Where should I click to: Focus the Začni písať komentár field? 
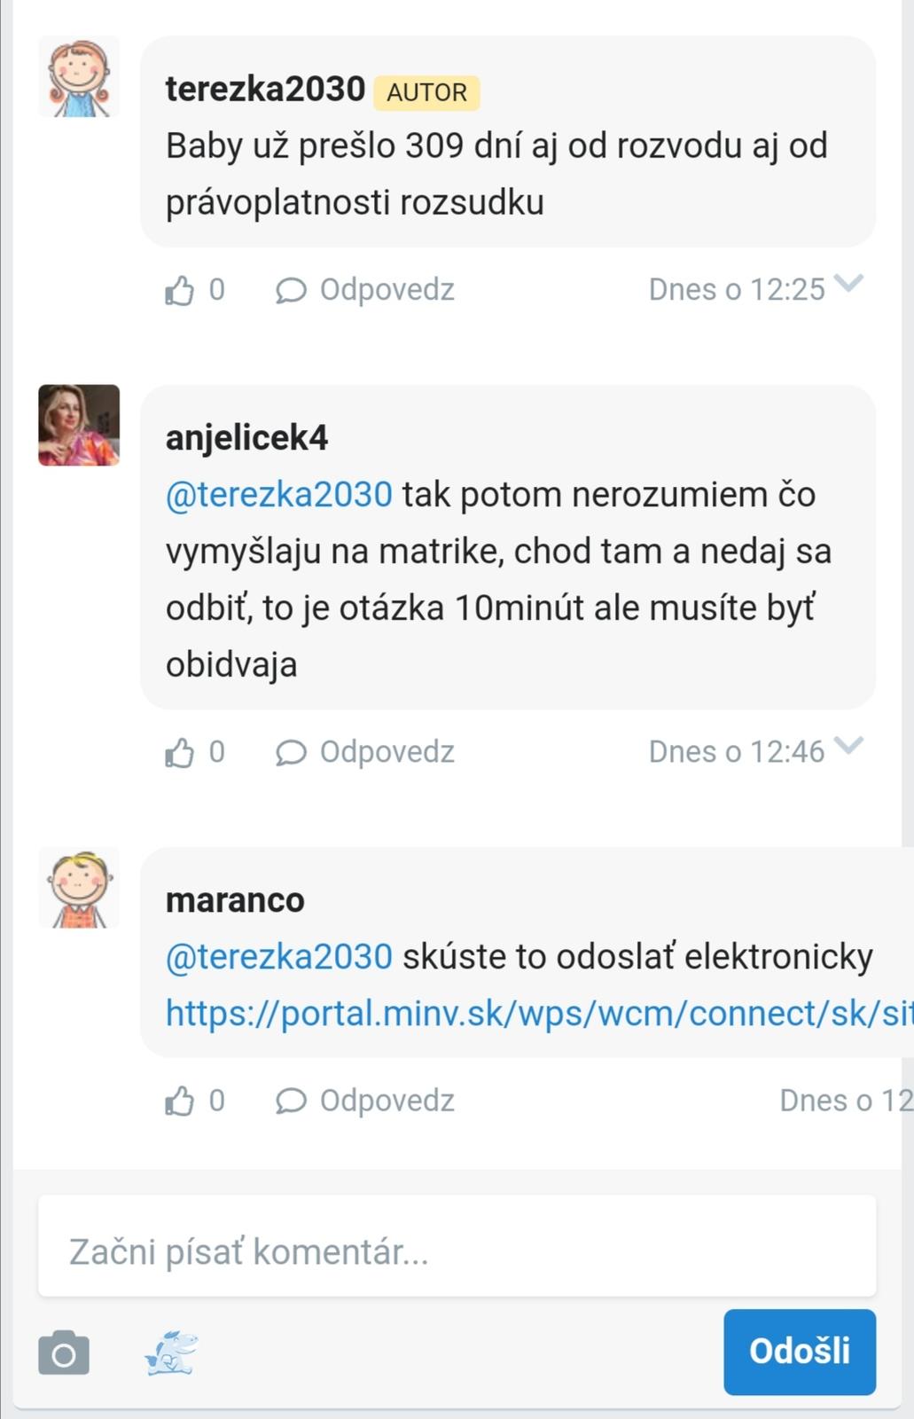click(457, 1251)
